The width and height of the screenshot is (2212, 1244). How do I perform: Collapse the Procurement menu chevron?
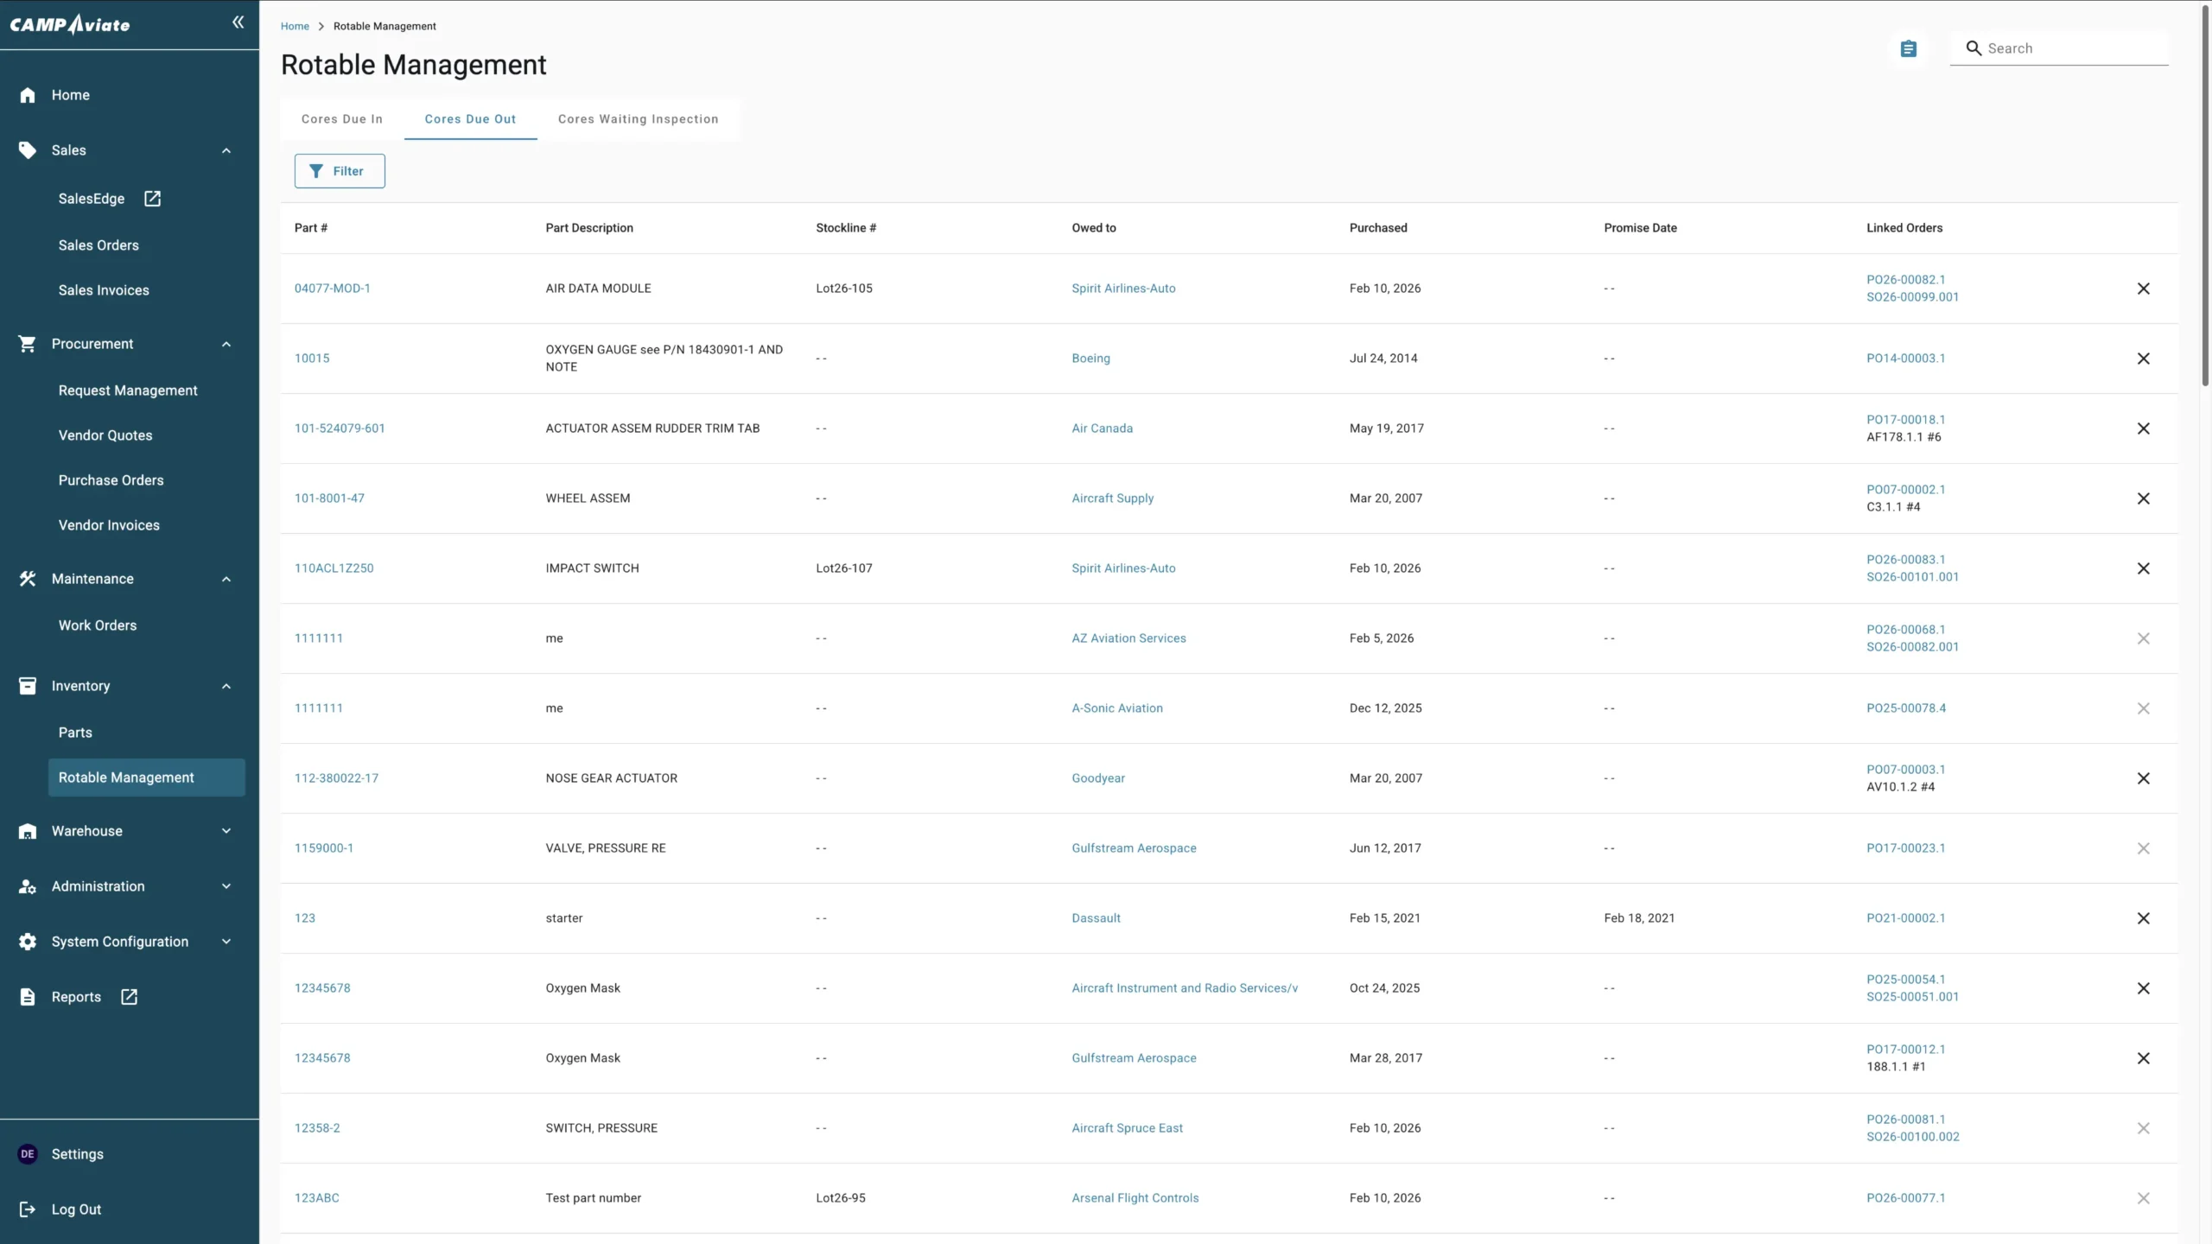pos(226,344)
